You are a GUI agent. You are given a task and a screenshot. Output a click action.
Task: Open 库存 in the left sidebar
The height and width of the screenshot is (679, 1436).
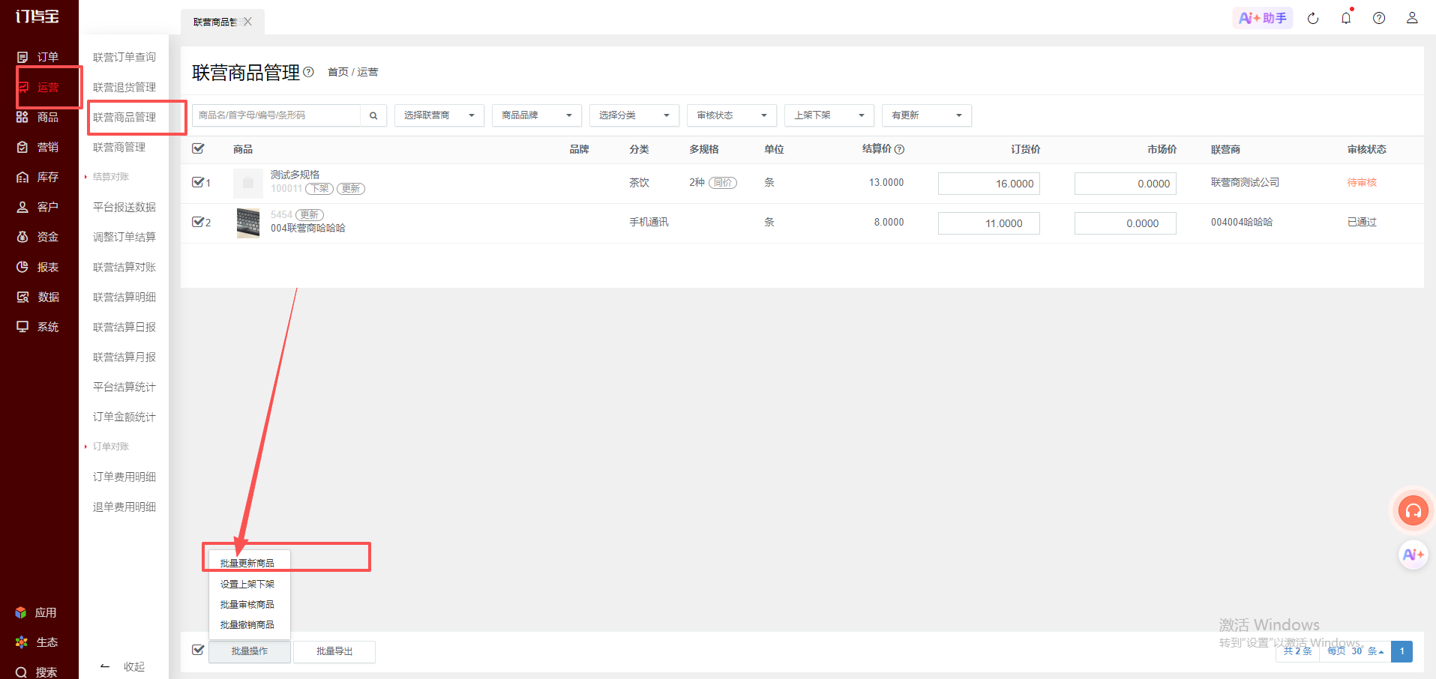(x=39, y=177)
